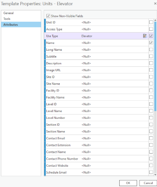Click the scrollbar down arrow

tap(155, 174)
